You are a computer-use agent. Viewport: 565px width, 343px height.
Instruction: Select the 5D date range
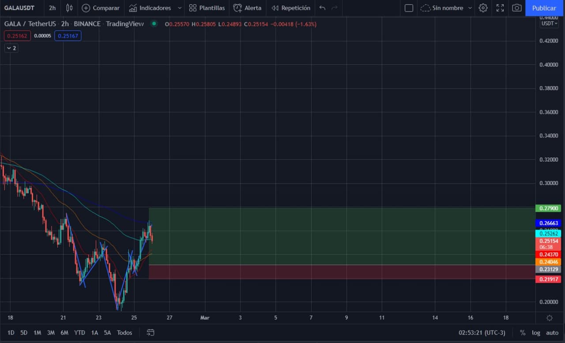[24, 332]
